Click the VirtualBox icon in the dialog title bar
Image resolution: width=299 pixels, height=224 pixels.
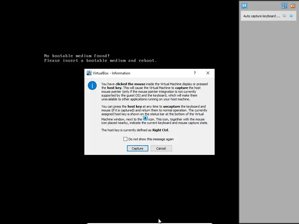(89, 73)
